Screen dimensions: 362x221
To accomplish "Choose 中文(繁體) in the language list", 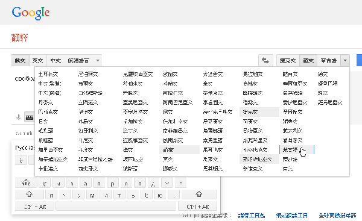I will (x=49, y=84).
